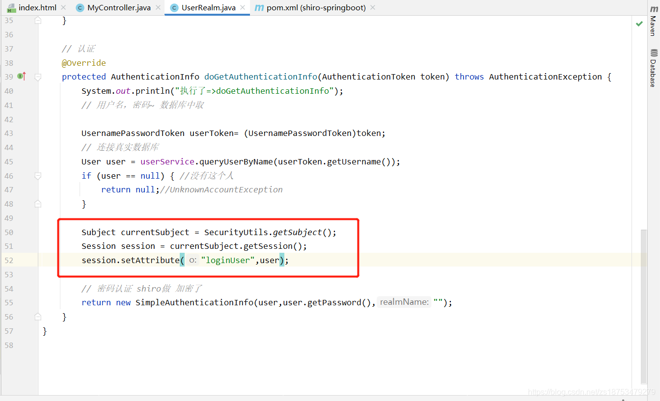Toggle the fold marker at line 56

pyautogui.click(x=38, y=317)
